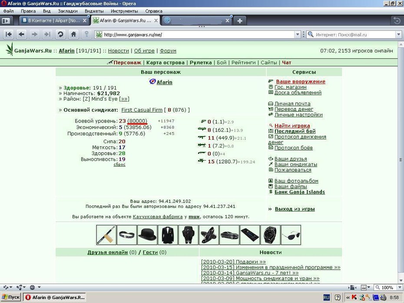
Task: Open the Персонаж section
Action: tap(127, 63)
